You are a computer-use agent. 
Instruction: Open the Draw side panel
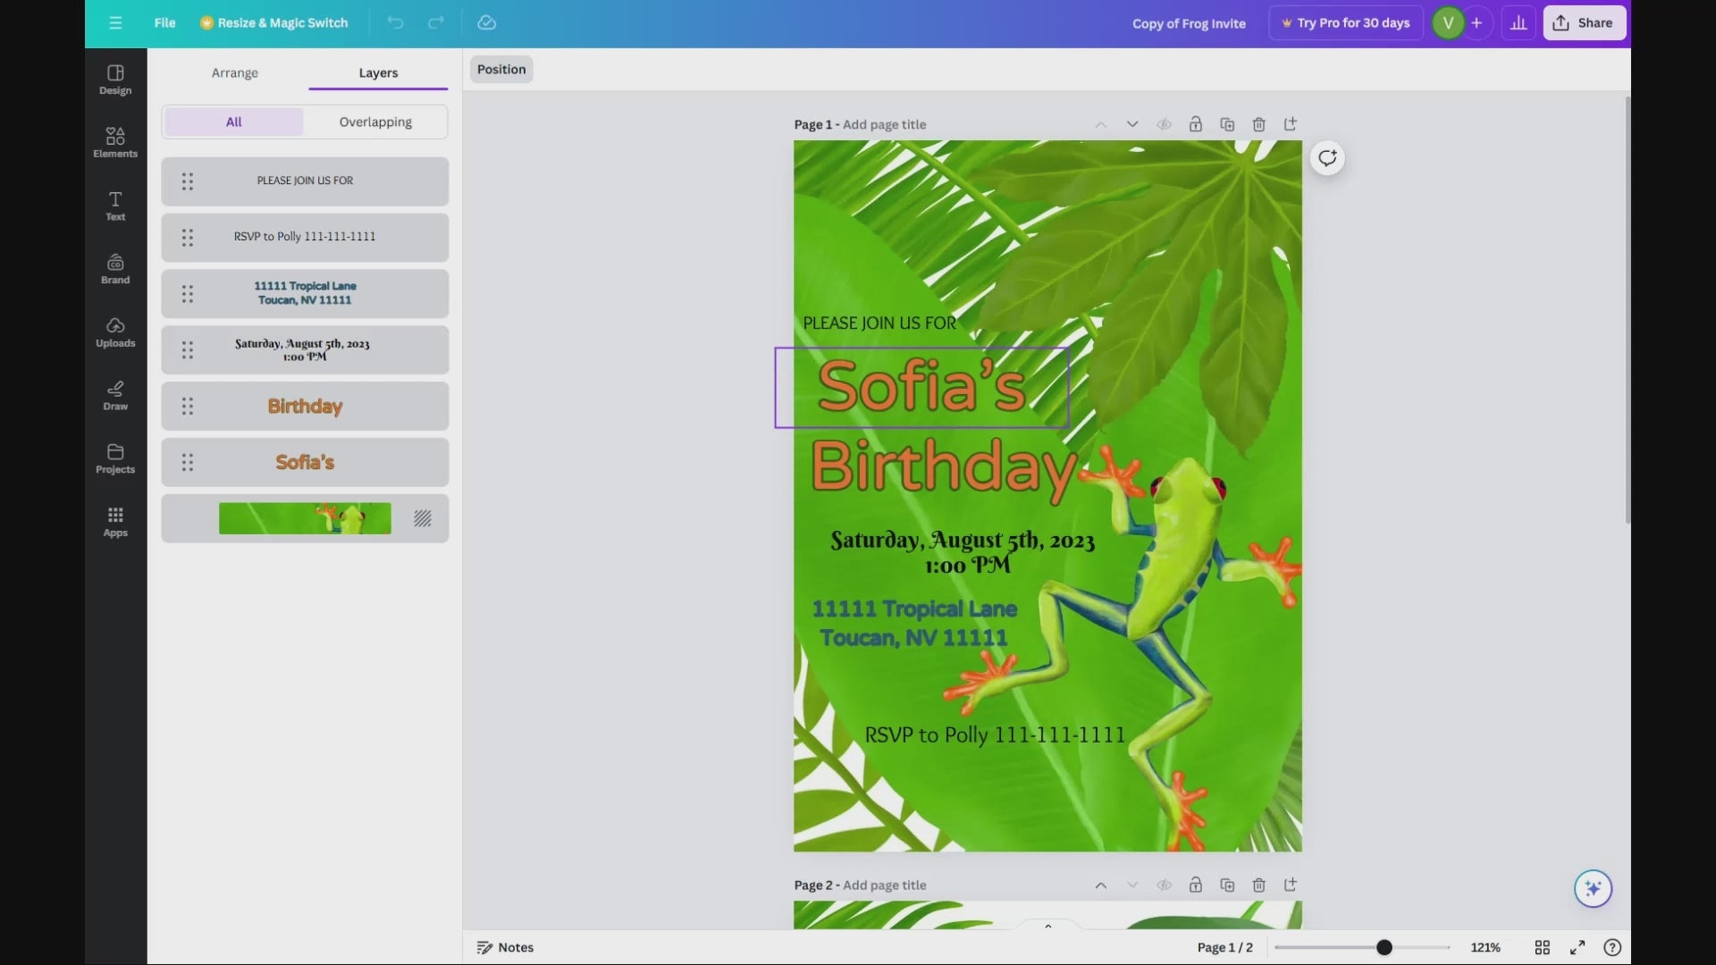115,395
